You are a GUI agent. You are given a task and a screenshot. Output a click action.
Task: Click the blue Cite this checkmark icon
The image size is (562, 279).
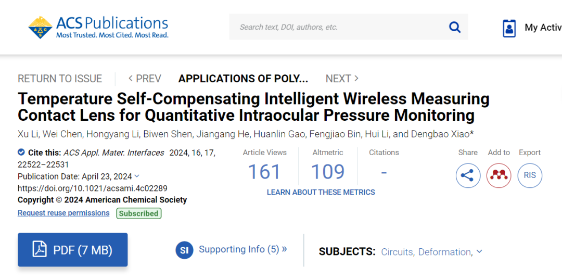21,152
